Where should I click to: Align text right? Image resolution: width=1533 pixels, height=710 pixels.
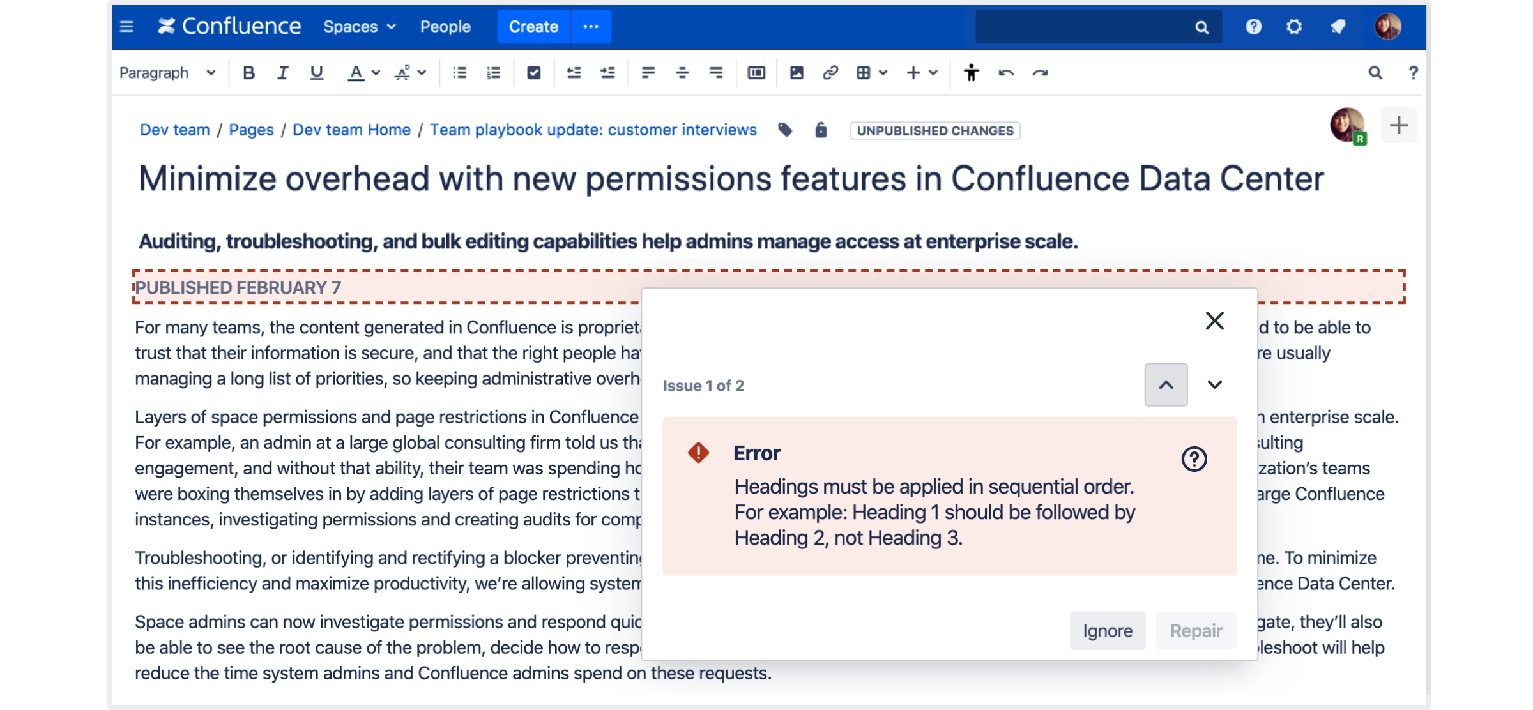[716, 73]
